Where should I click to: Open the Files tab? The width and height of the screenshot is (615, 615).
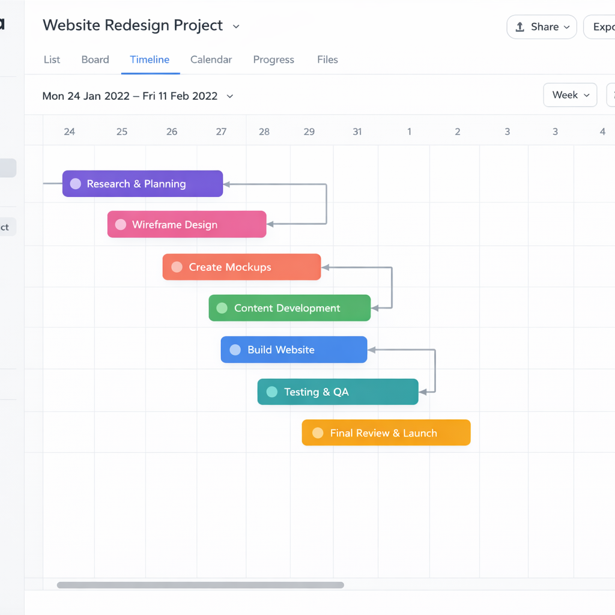pyautogui.click(x=327, y=59)
